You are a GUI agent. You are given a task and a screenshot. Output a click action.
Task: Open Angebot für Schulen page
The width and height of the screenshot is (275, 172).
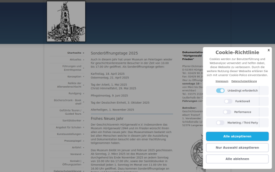69,128
